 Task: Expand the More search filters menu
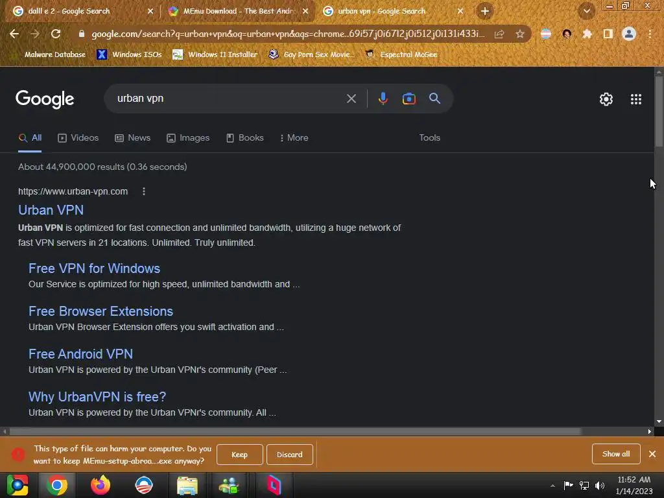click(x=294, y=138)
